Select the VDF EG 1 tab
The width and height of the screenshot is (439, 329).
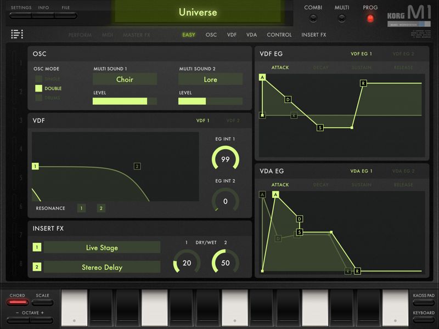pyautogui.click(x=361, y=54)
